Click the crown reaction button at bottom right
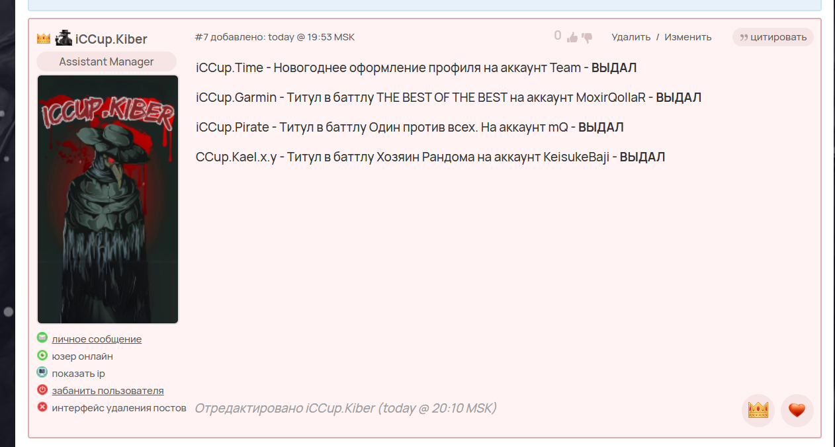 pos(758,411)
